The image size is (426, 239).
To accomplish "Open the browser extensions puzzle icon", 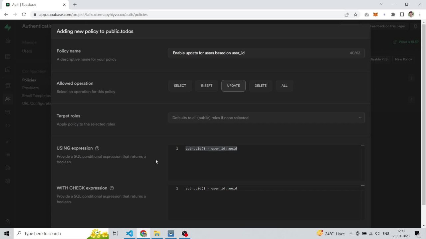I will (x=393, y=15).
